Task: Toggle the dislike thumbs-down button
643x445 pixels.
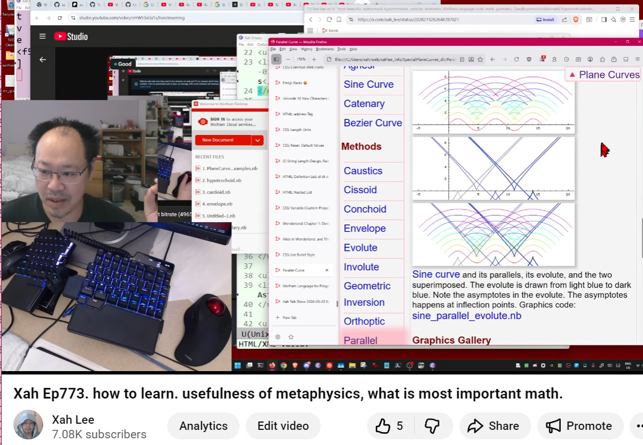Action: click(432, 426)
